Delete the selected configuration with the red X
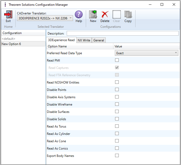 105,14
